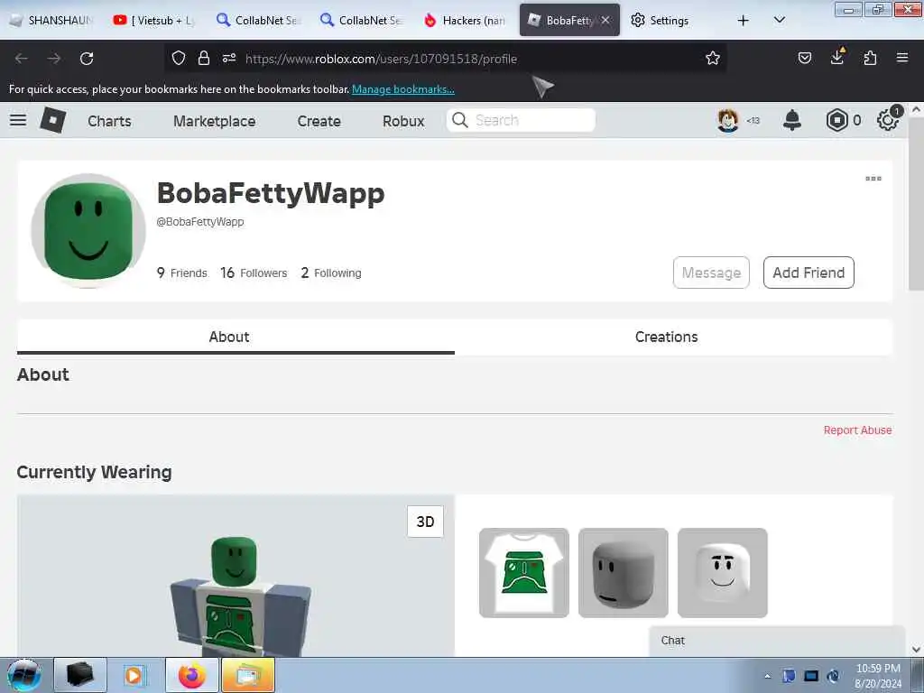Open Charts in Roblox navigation
Viewport: 924px width, 693px height.
[x=109, y=121]
